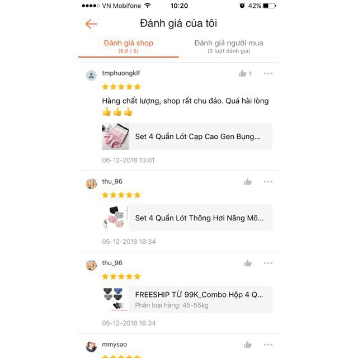Select the username tmphuongklf

[x=121, y=73]
